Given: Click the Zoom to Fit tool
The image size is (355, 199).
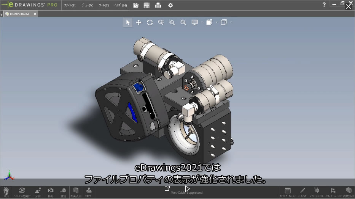Looking at the screenshot, I should 183,22.
